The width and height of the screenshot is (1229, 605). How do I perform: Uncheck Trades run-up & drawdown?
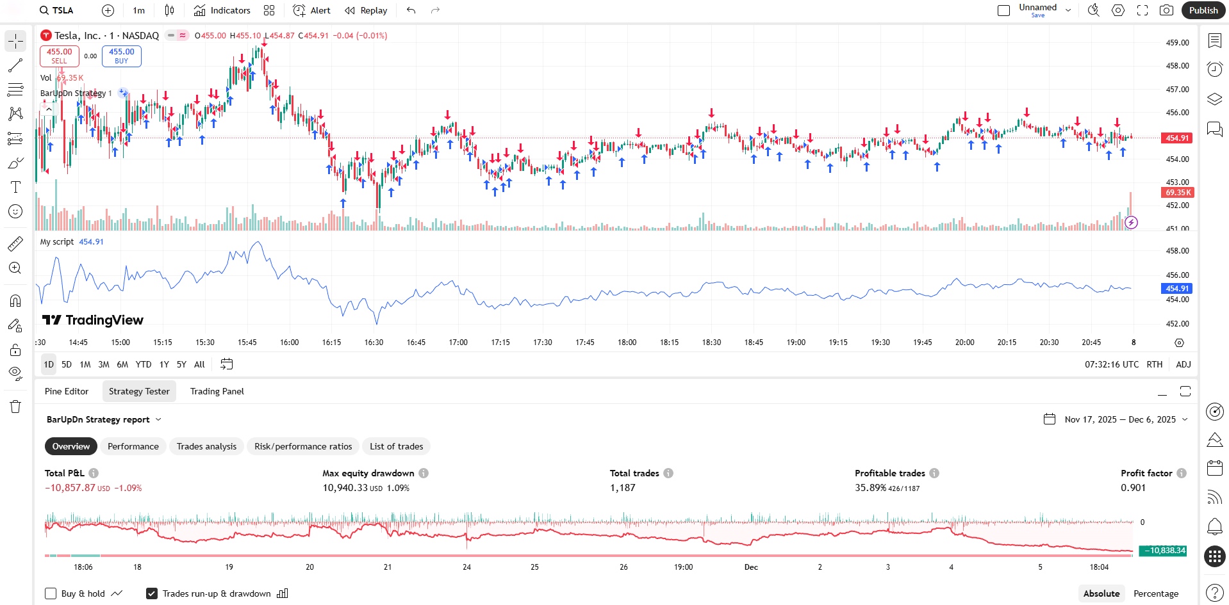[152, 593]
